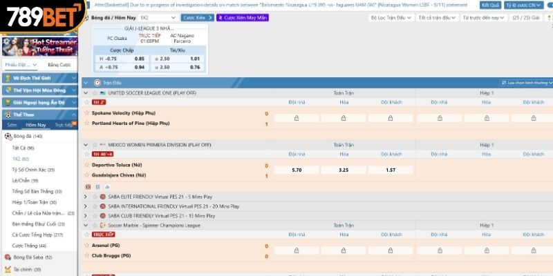The height and width of the screenshot is (276, 553).
Task: Click locked home odds for Spokane Velocity match
Action: point(297,118)
